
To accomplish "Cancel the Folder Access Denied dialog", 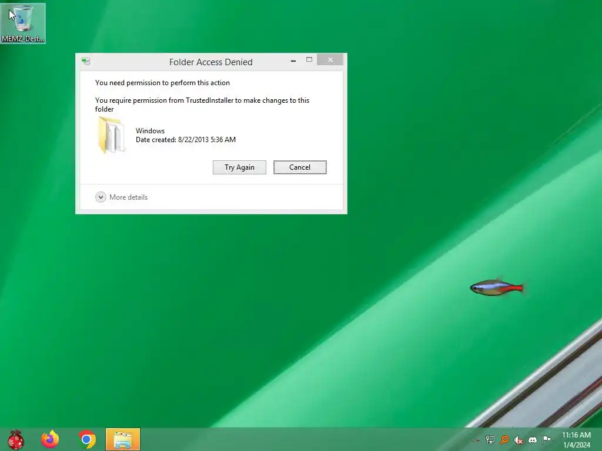I will [300, 167].
